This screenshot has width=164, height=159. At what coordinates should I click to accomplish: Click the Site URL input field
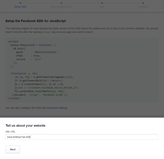click(x=82, y=137)
